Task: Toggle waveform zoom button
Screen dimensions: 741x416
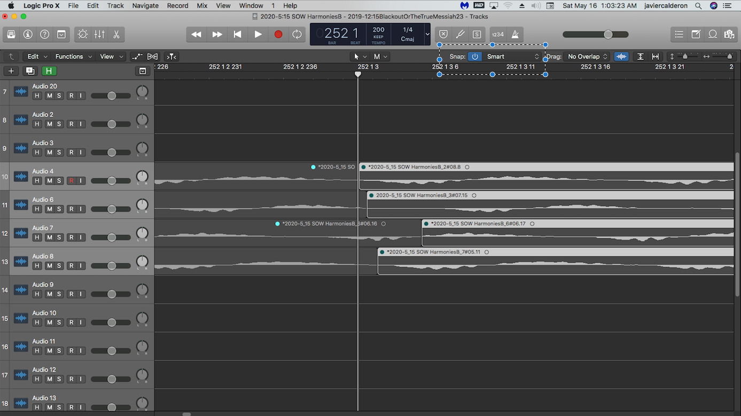Action: [621, 57]
